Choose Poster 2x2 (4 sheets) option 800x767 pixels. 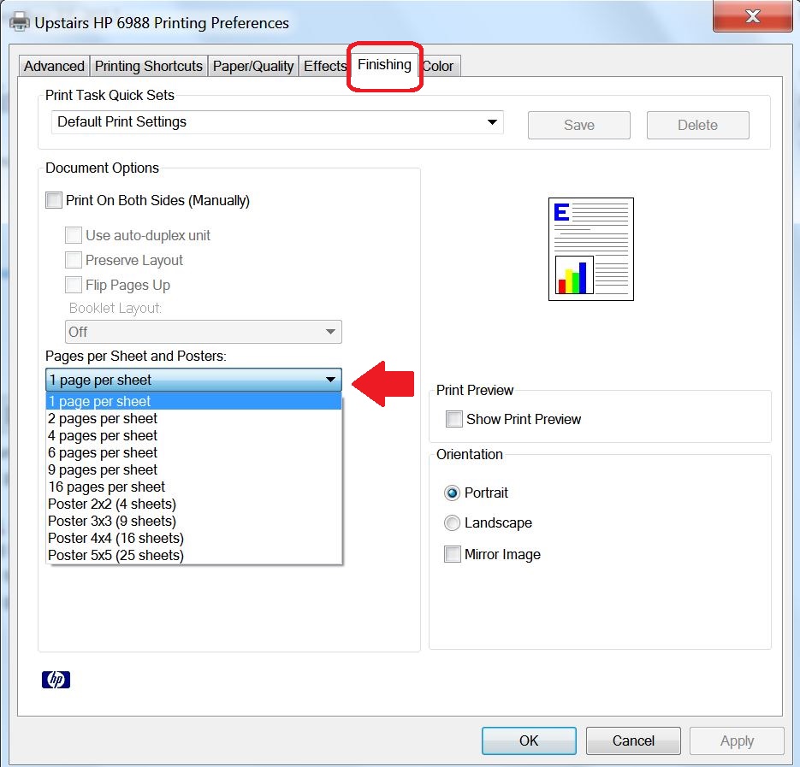coord(194,504)
